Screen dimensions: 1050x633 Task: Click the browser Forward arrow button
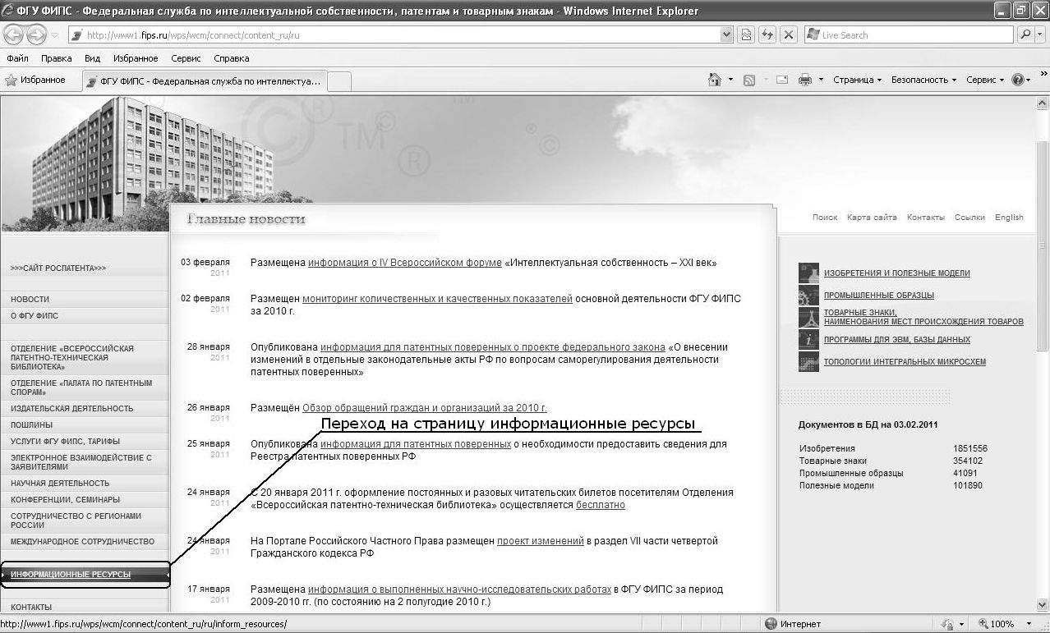pyautogui.click(x=37, y=34)
